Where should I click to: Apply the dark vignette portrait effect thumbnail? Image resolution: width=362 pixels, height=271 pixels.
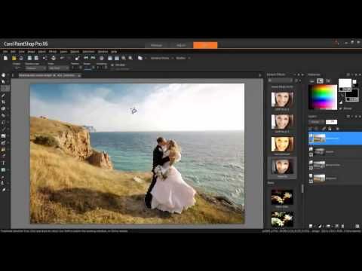[282, 166]
